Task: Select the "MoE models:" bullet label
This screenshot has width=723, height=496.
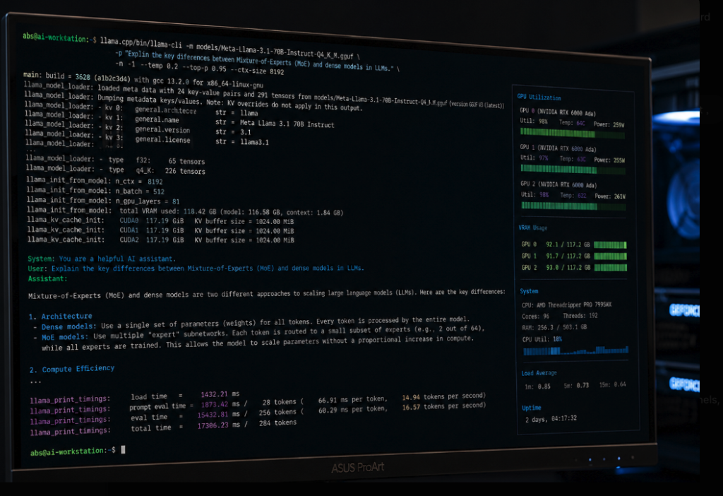Action: coord(65,337)
